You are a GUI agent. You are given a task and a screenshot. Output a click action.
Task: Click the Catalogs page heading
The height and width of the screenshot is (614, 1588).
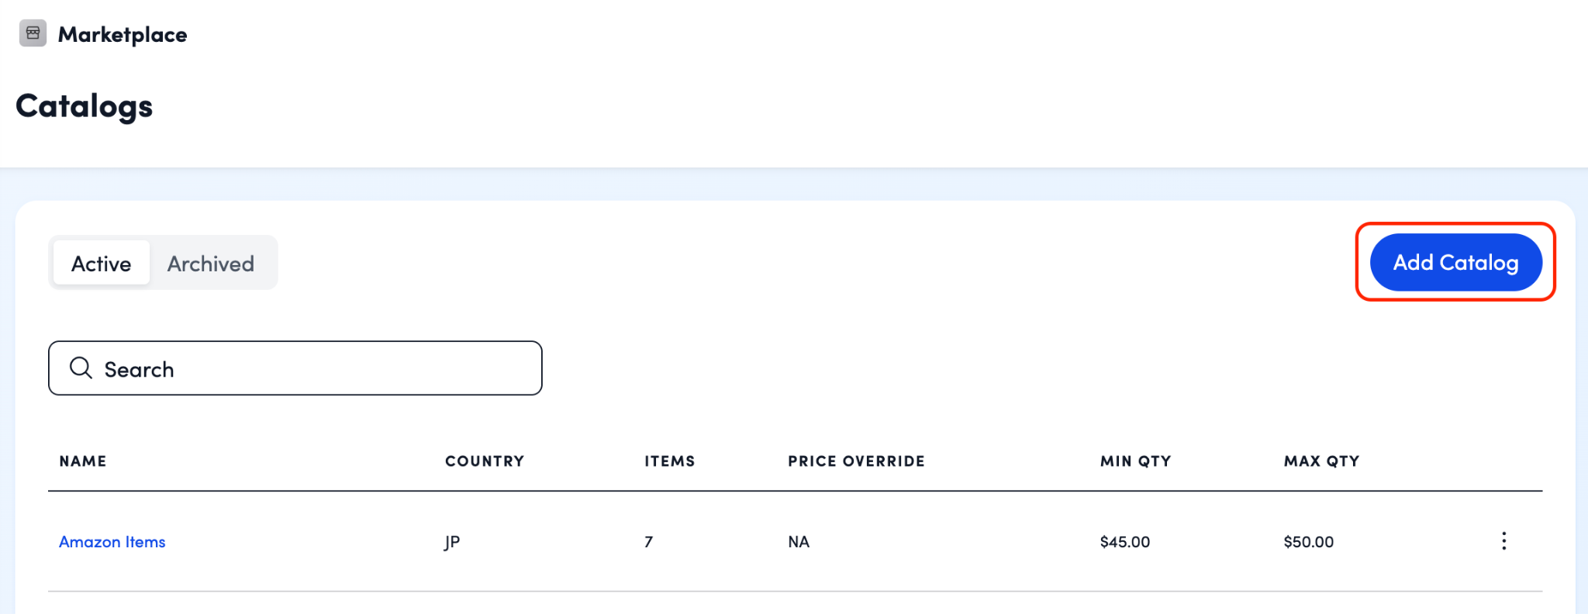coord(85,106)
